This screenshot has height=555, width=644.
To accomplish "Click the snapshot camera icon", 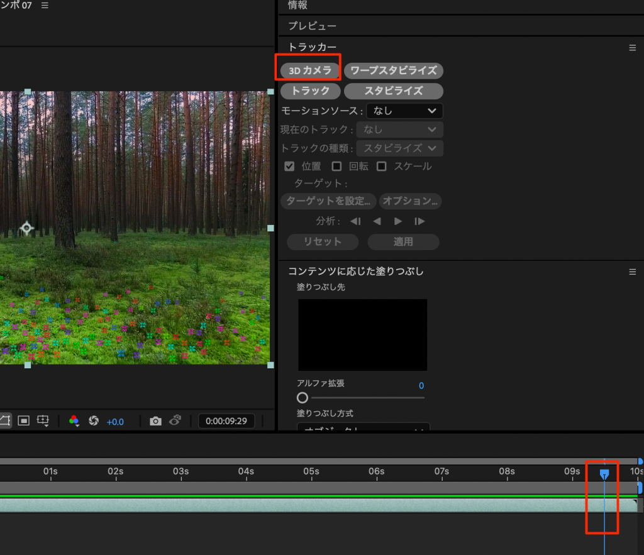I will pos(155,421).
